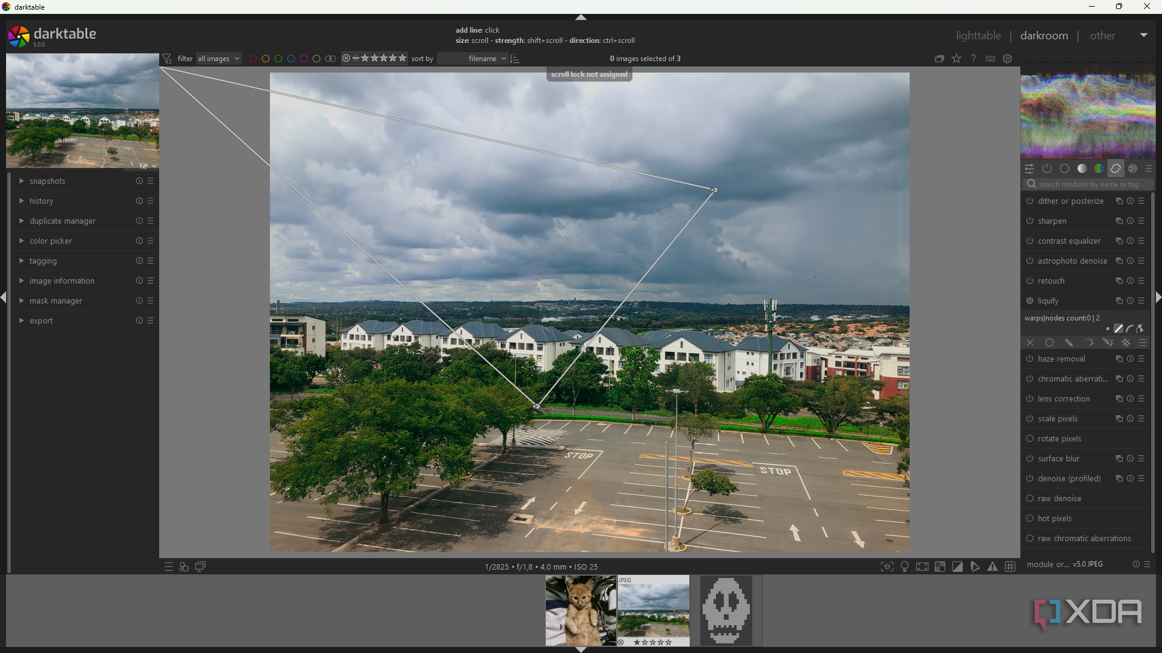This screenshot has height=653, width=1162.
Task: Choose drawn and parametric mask
Action: [1108, 343]
